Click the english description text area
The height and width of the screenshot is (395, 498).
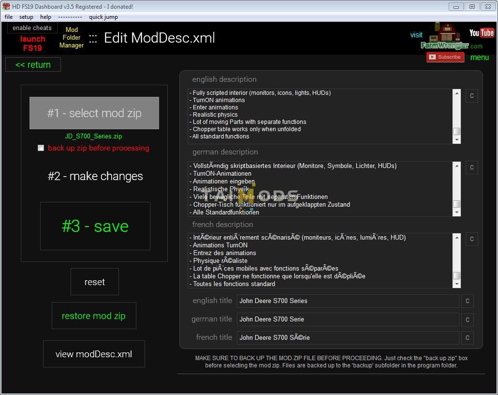click(320, 116)
